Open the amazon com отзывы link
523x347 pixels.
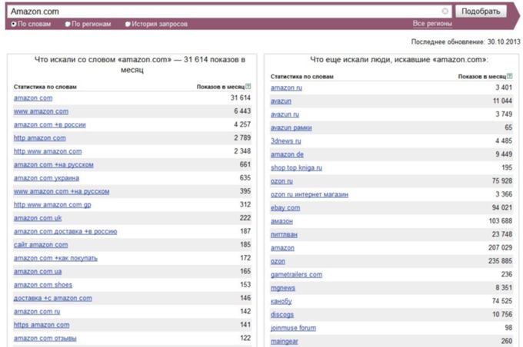coord(45,339)
